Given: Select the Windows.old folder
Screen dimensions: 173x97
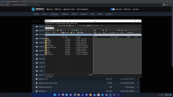Looking at the screenshot, I should point(49,54).
